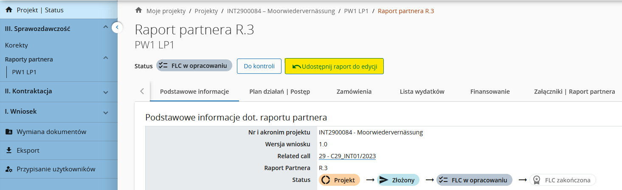Viewport: 622px width, 190px height.
Task: Open the Plan działań | Postęp tab
Action: 279,92
